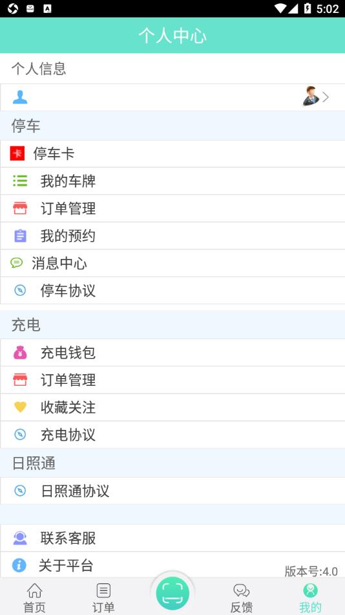Open 订单管理 under the 停车 section

172,208
